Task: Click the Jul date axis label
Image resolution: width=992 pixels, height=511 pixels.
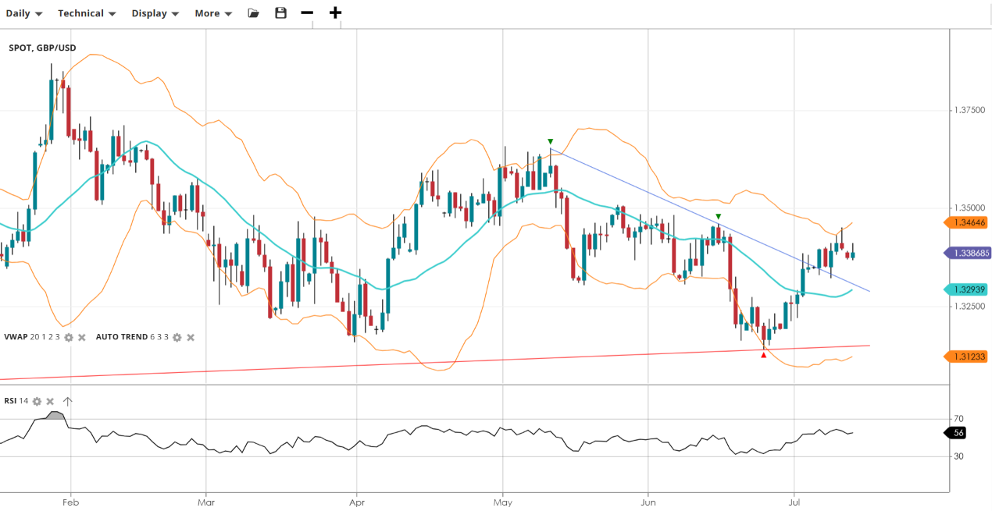Action: [x=794, y=503]
